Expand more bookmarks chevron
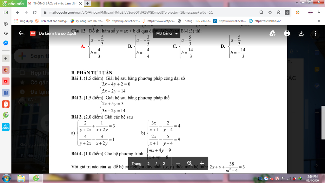Screen dimensions: 325x183 click(x=319, y=21)
